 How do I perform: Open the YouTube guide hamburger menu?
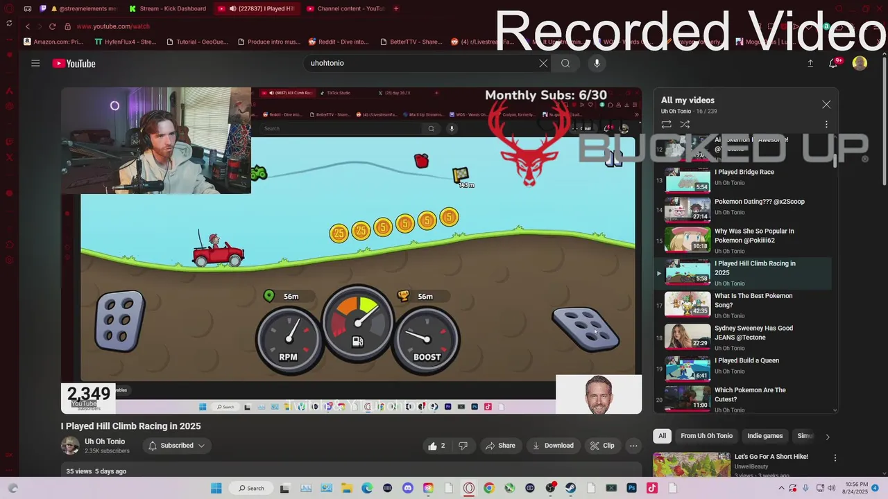[35, 63]
